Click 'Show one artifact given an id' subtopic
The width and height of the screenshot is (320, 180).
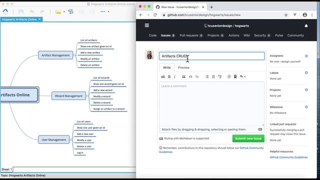(x=96, y=46)
